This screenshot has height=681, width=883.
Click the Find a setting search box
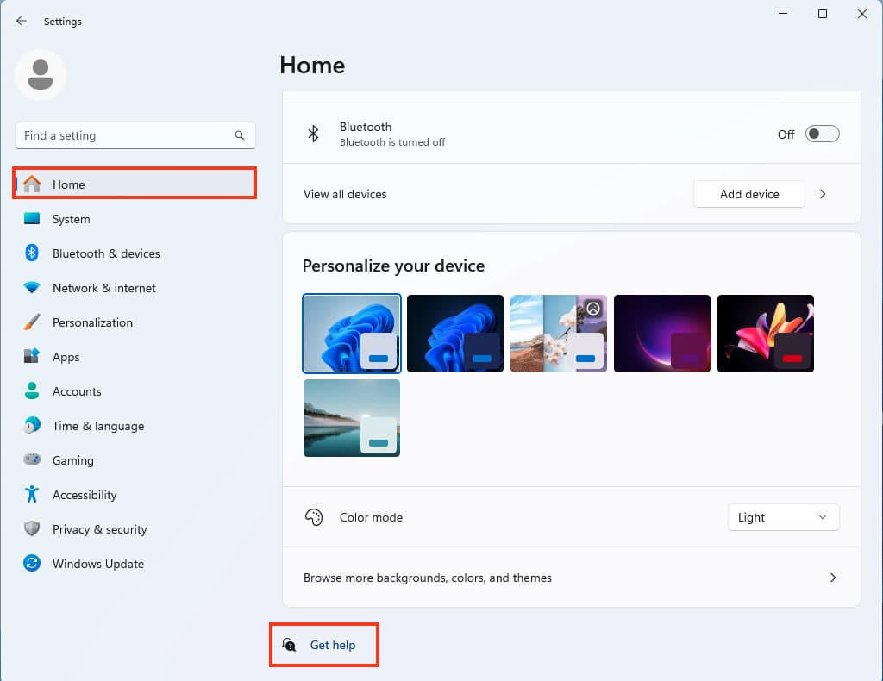pyautogui.click(x=125, y=135)
